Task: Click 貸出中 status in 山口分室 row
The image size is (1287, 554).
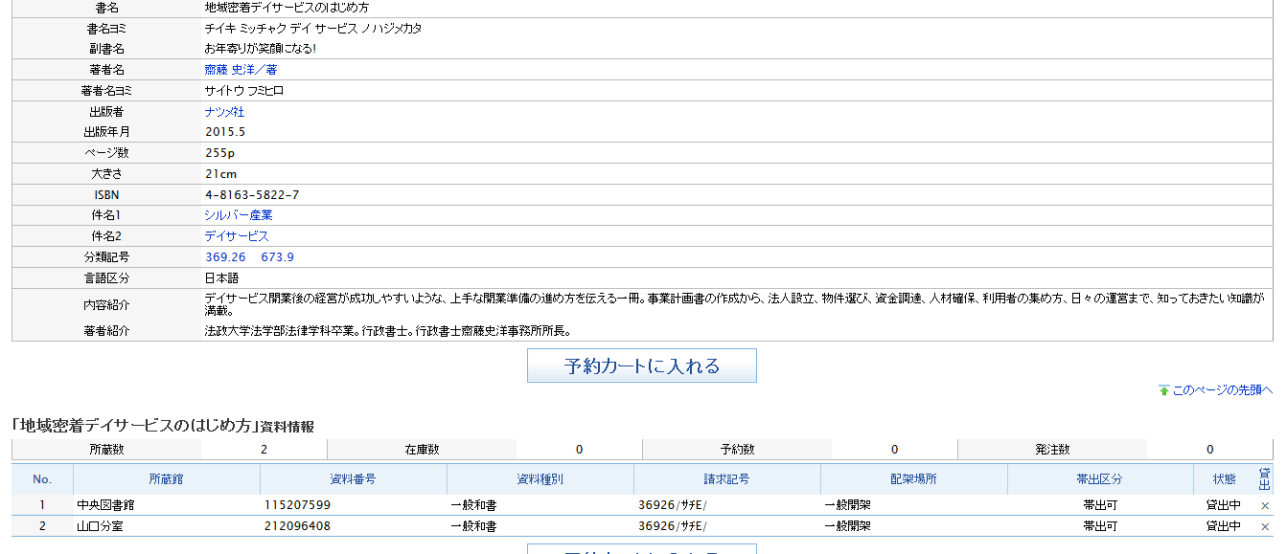Action: (1224, 526)
